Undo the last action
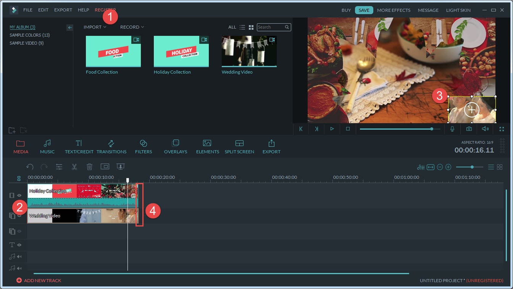Image resolution: width=513 pixels, height=289 pixels. point(30,167)
